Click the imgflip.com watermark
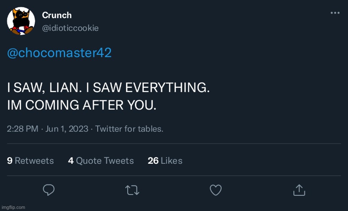Viewport: 348px width, 211px height. [x=13, y=207]
